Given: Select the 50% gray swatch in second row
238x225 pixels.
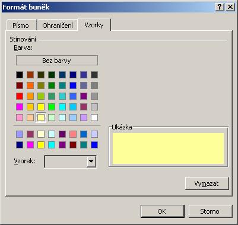Looking at the screenshot, I should pyautogui.click(x=94, y=85).
